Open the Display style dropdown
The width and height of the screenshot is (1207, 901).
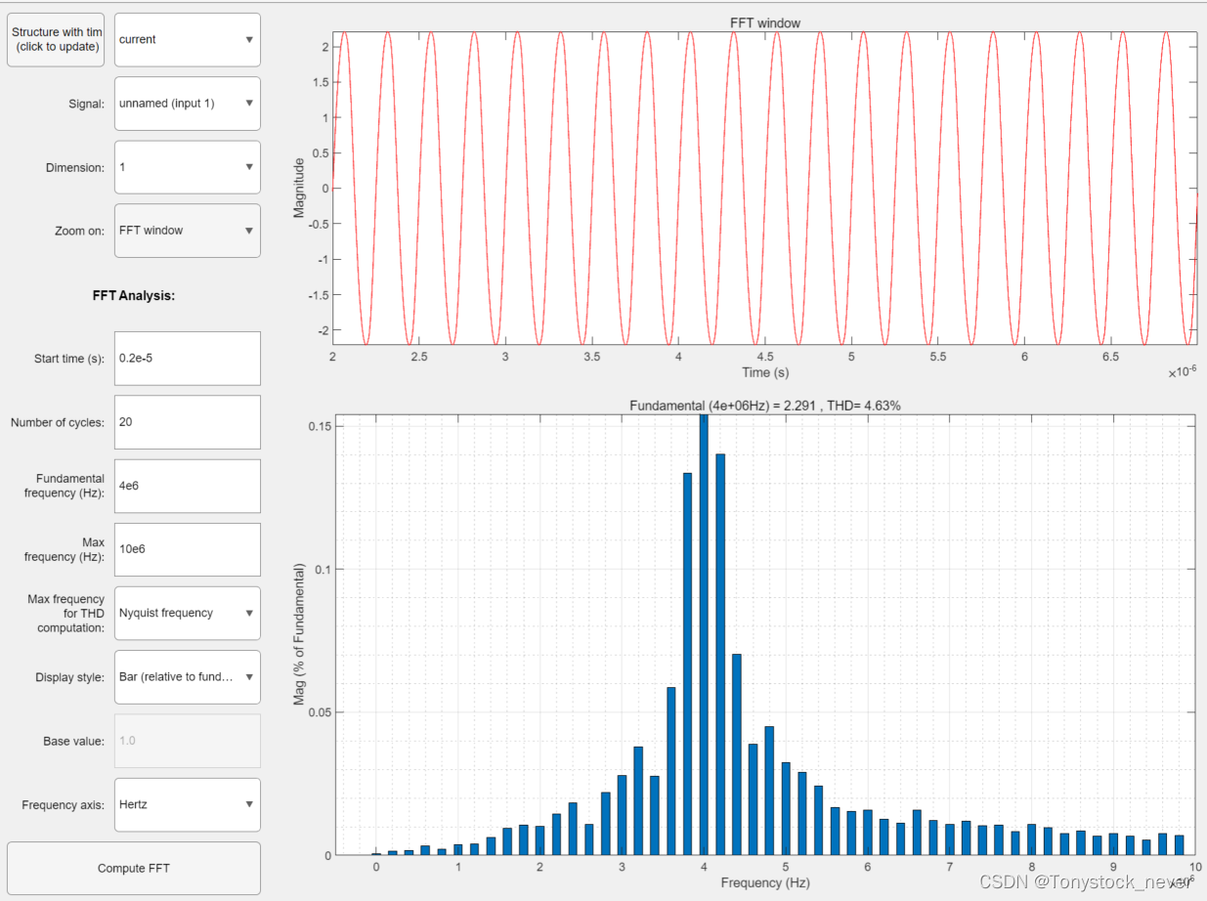(187, 676)
